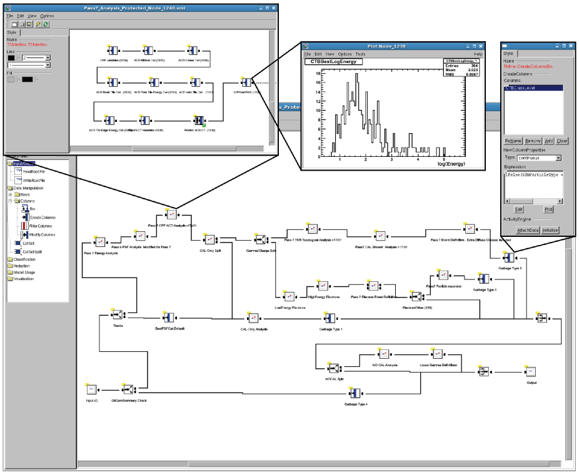Open View menu in Plot Node window

330,54
